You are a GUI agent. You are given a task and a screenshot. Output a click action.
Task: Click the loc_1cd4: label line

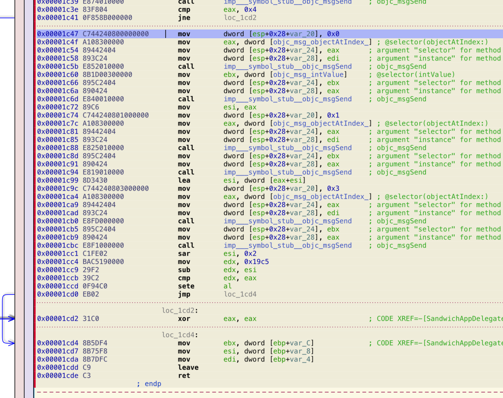pos(180,335)
